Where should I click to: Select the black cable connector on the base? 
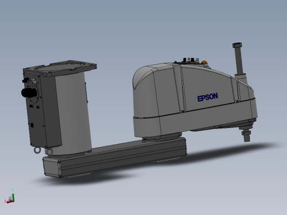coord(29,92)
